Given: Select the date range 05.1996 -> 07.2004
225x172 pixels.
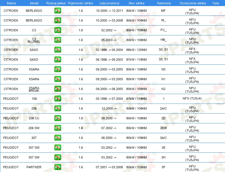Looking at the screenshot, I should pos(109,99).
